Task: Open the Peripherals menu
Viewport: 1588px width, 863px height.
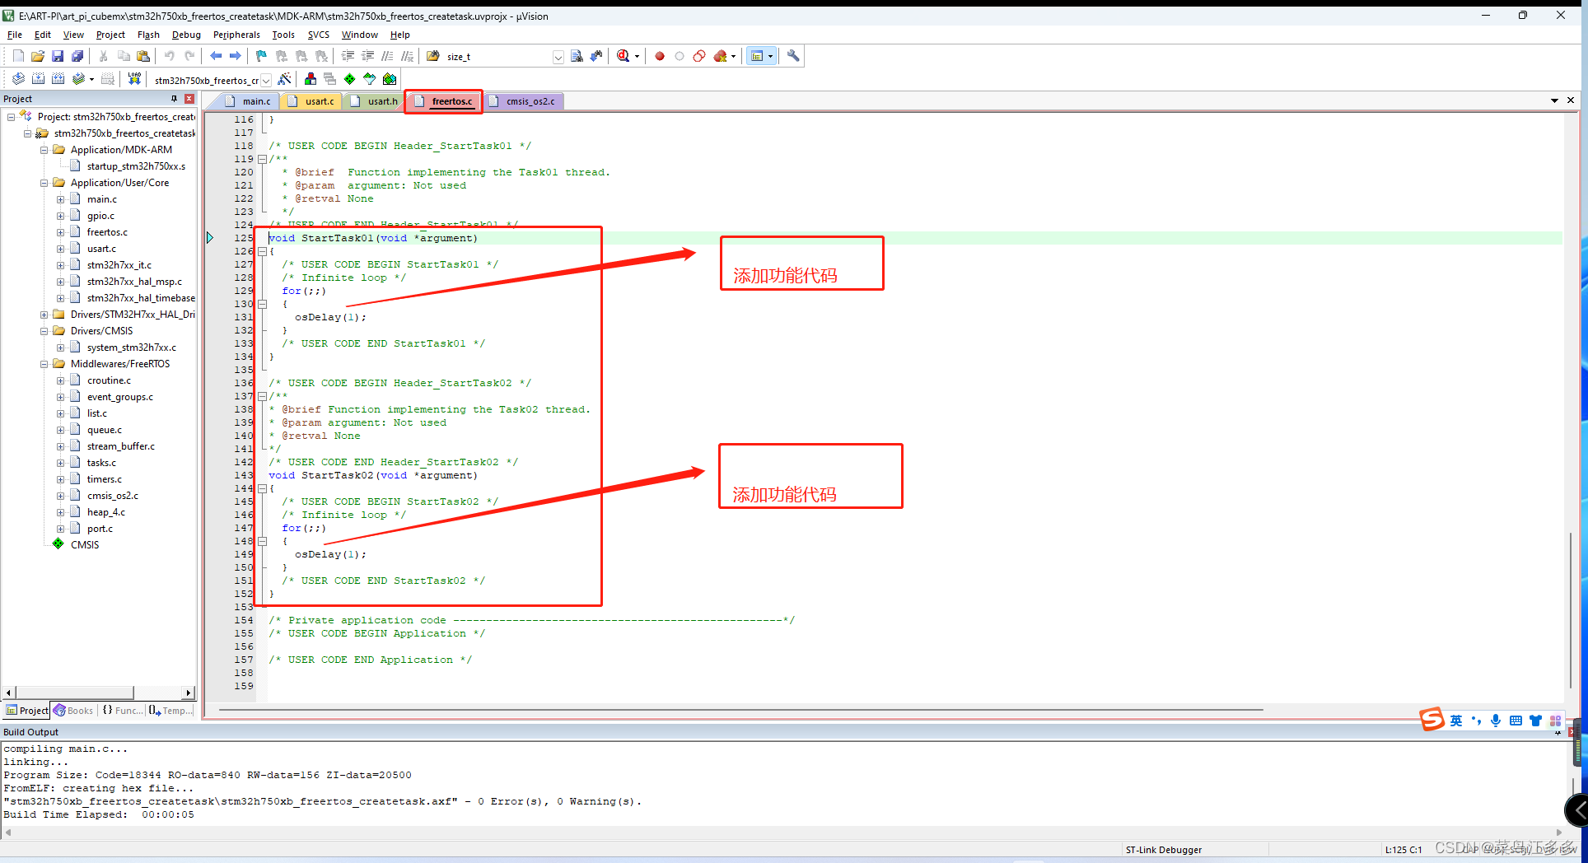Action: pos(236,35)
